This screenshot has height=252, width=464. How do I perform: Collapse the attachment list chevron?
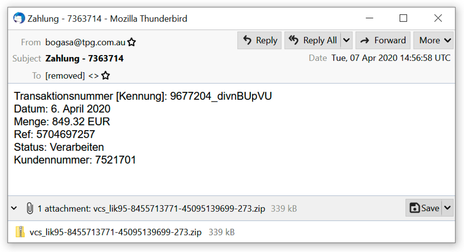pyautogui.click(x=14, y=208)
